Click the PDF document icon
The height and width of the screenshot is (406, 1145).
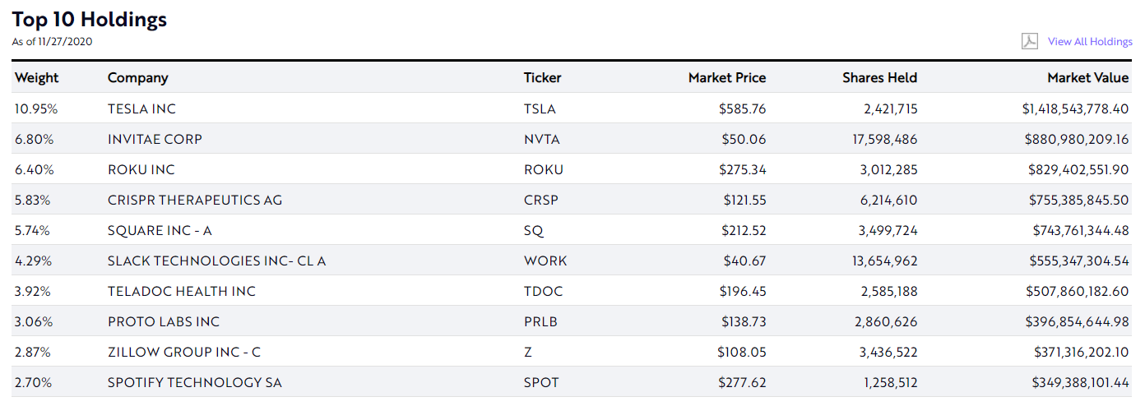click(1029, 41)
